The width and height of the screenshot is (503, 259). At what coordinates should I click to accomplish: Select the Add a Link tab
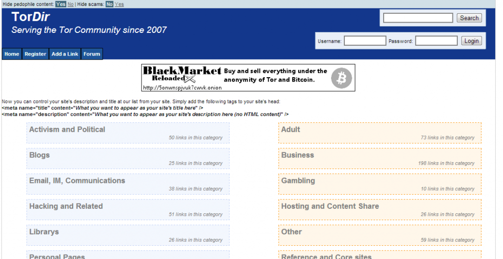pos(65,54)
